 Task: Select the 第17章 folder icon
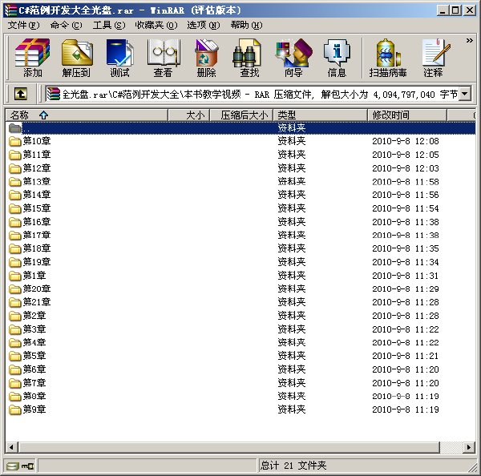tap(14, 236)
